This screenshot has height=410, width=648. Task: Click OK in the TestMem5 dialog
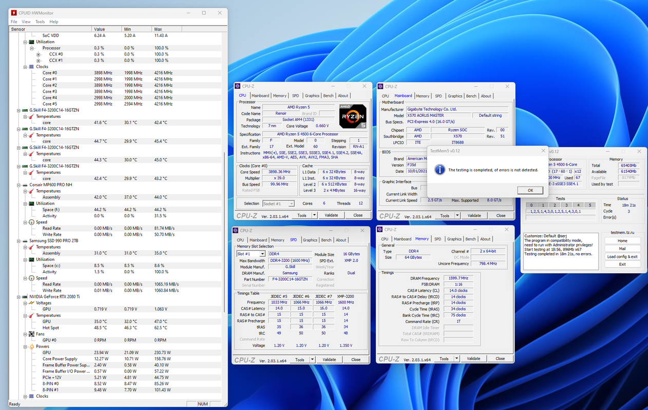point(531,190)
